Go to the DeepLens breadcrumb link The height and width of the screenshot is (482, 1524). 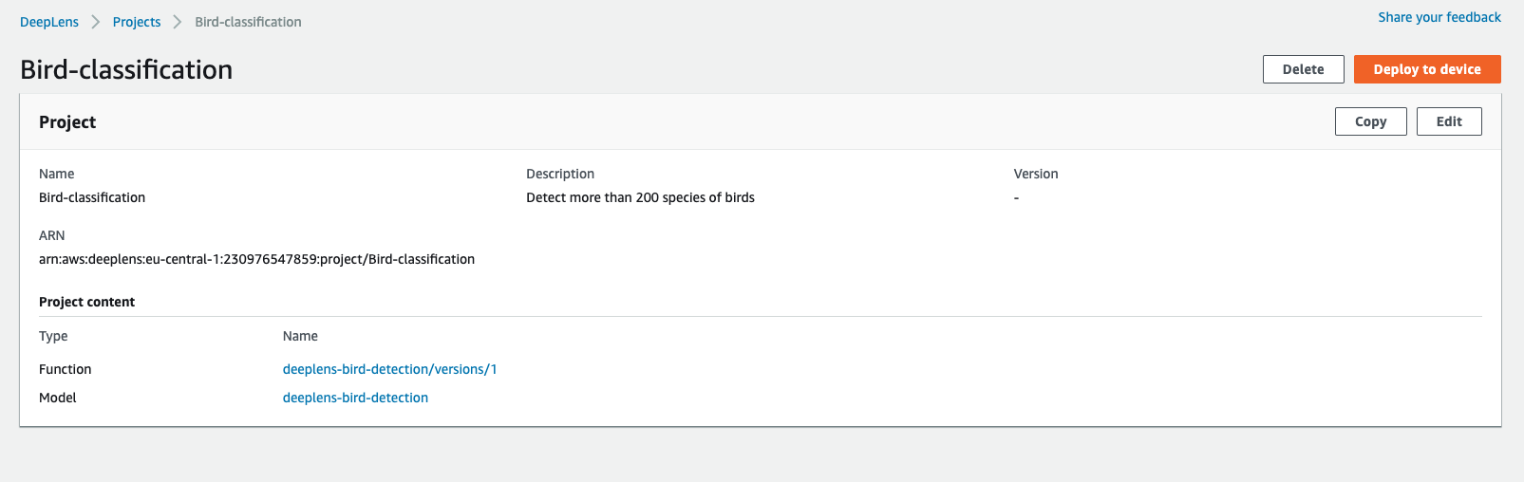point(49,22)
